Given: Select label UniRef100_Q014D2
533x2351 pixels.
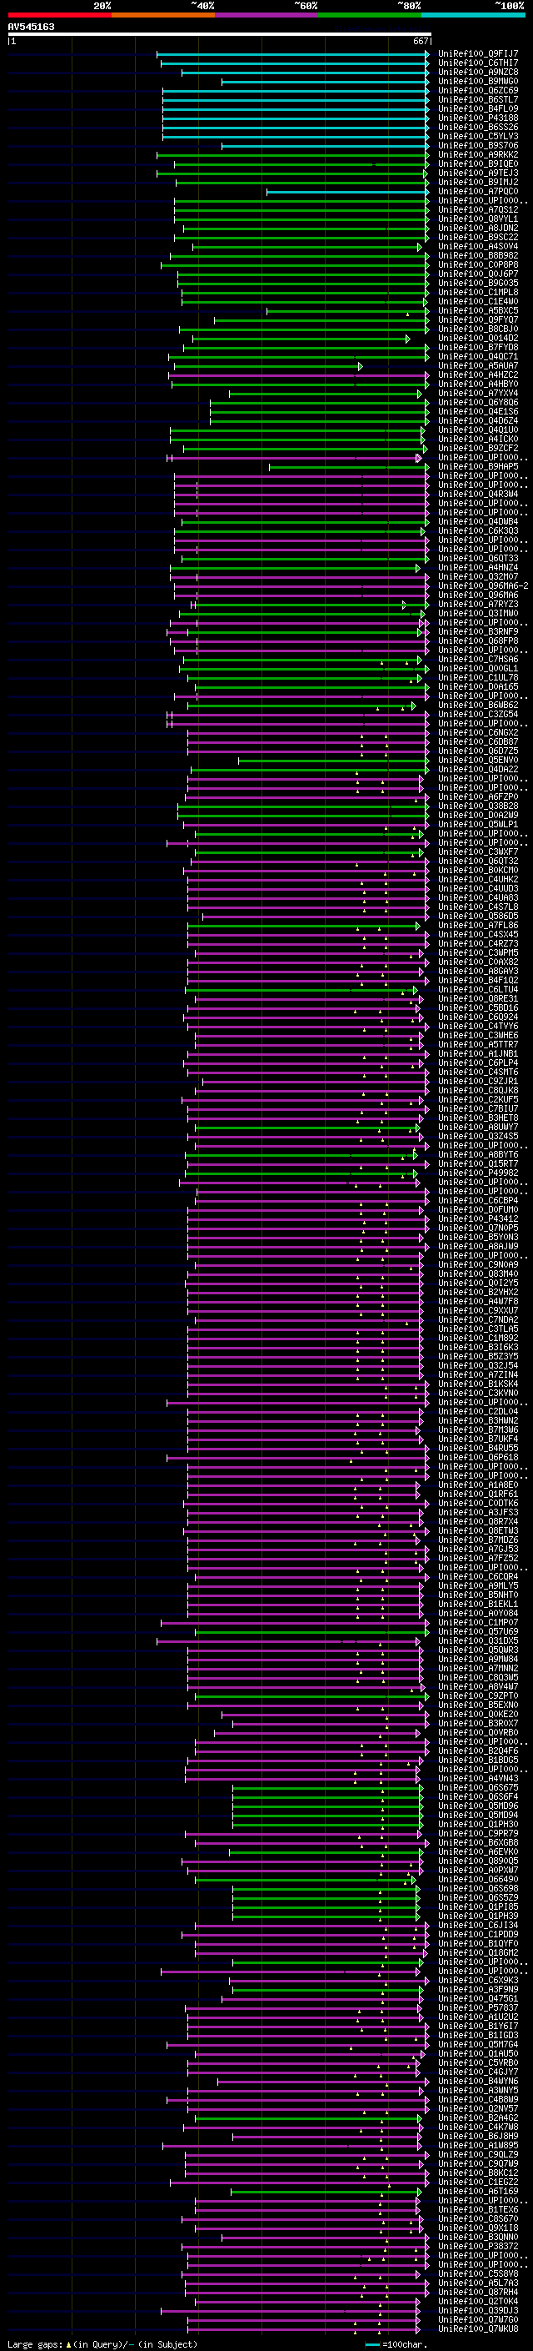Looking at the screenshot, I should coord(478,338).
